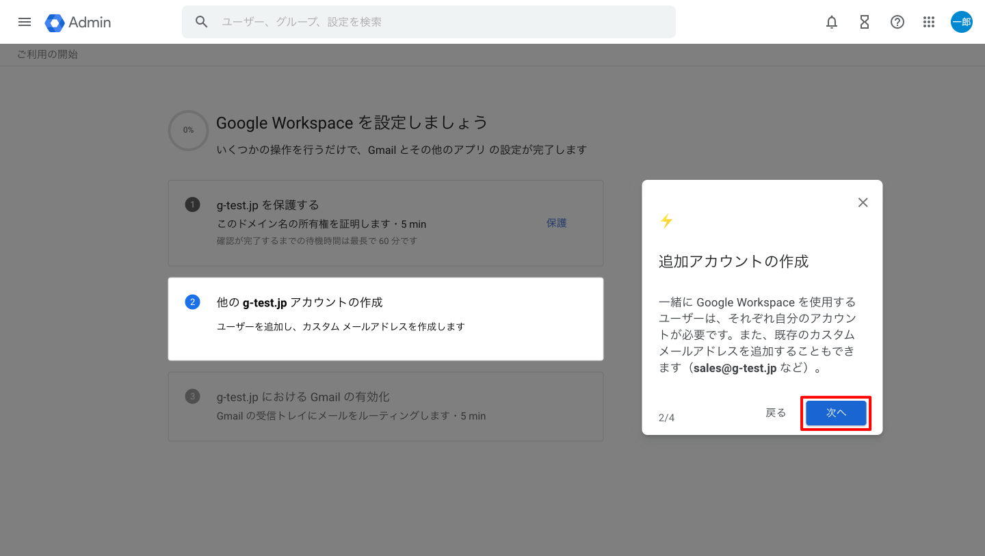This screenshot has width=985, height=556.
Task: Click 確認が完了するまでの待機時間 note
Action: click(x=317, y=241)
